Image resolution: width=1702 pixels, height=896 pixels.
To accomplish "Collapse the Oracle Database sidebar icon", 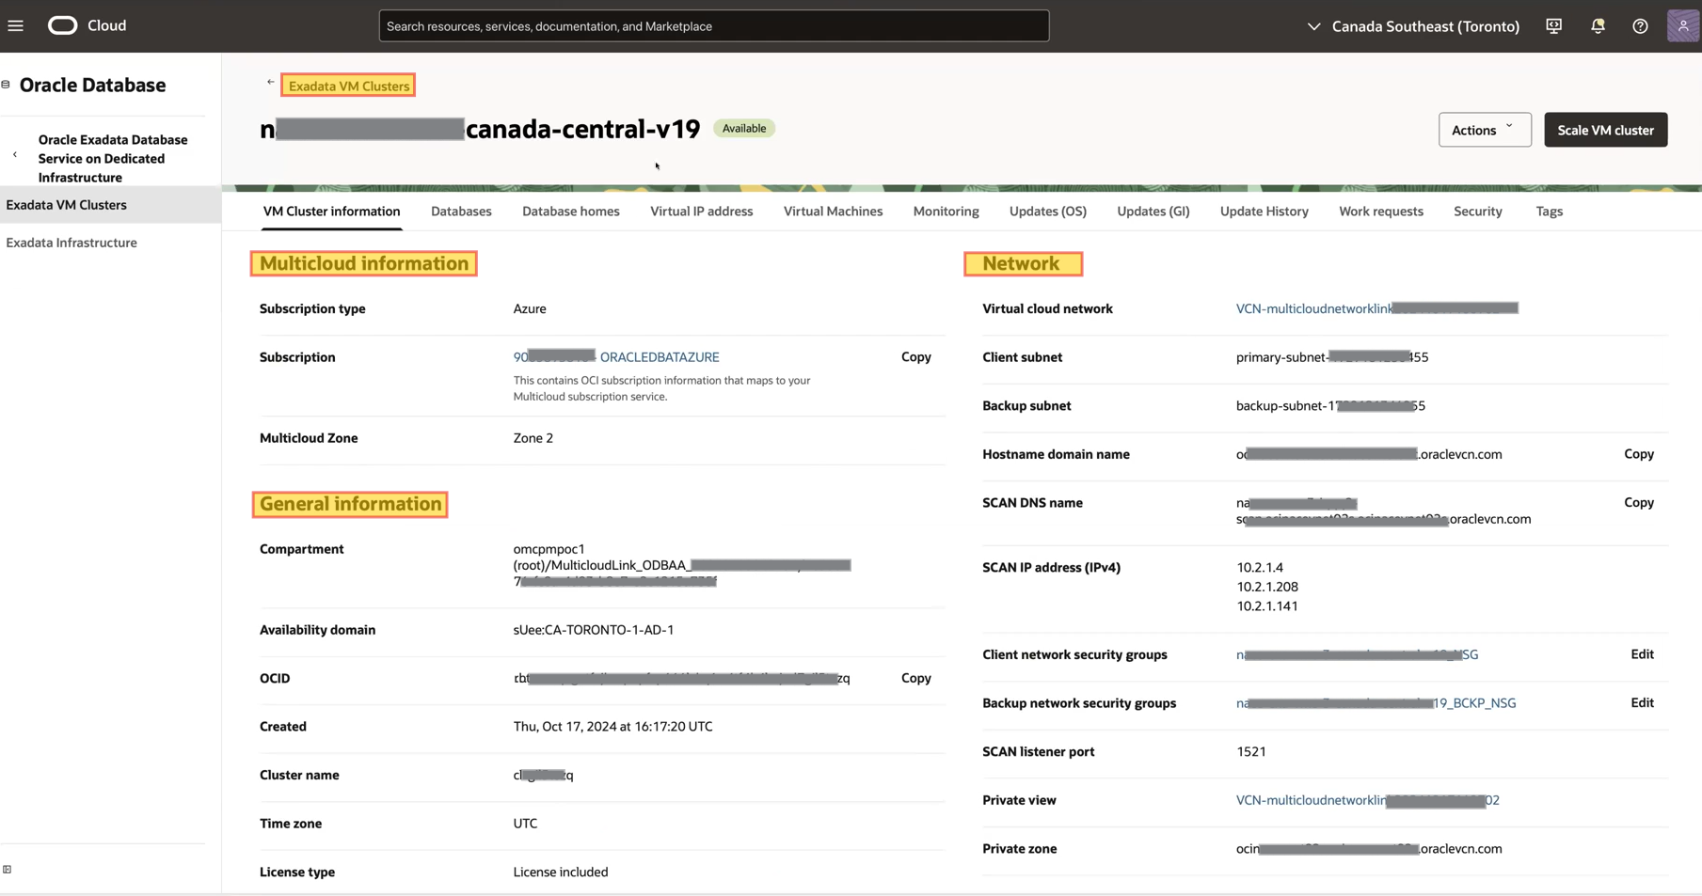I will point(6,85).
